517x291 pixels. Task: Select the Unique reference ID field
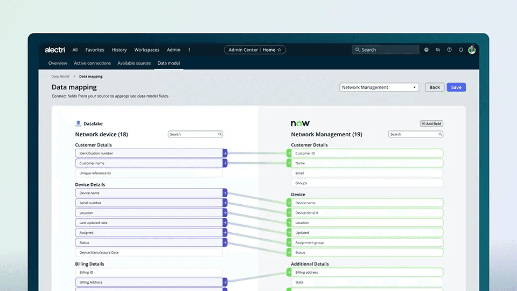pyautogui.click(x=149, y=173)
